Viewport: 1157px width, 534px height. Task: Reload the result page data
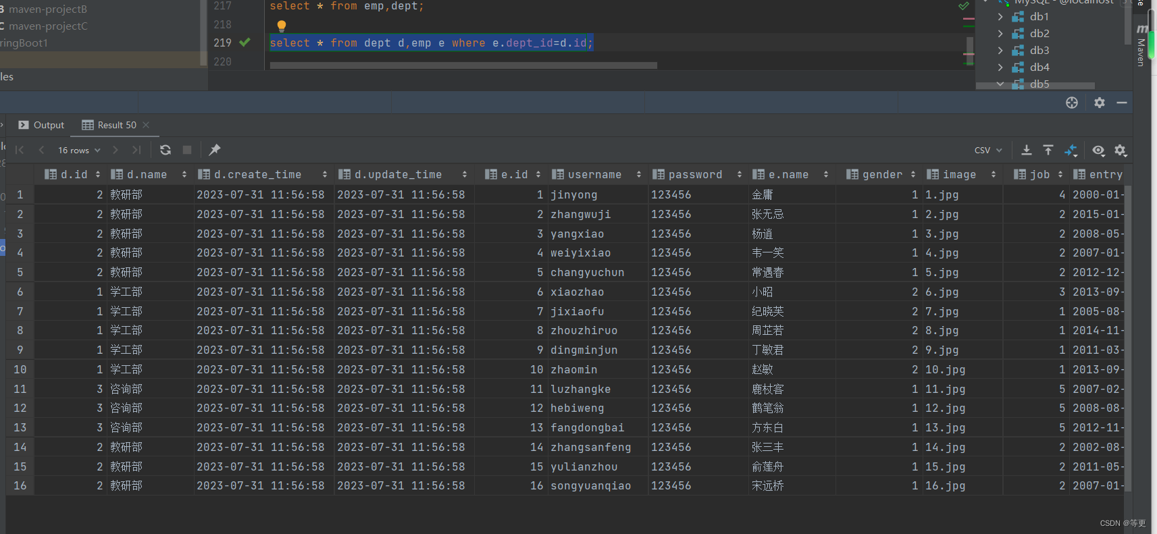pyautogui.click(x=165, y=150)
